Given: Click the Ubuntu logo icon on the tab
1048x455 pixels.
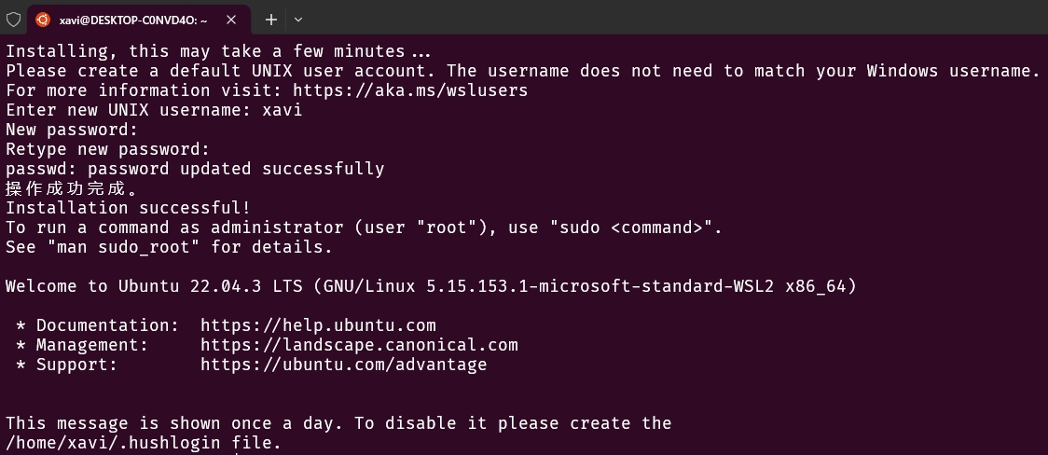Looking at the screenshot, I should (43, 20).
